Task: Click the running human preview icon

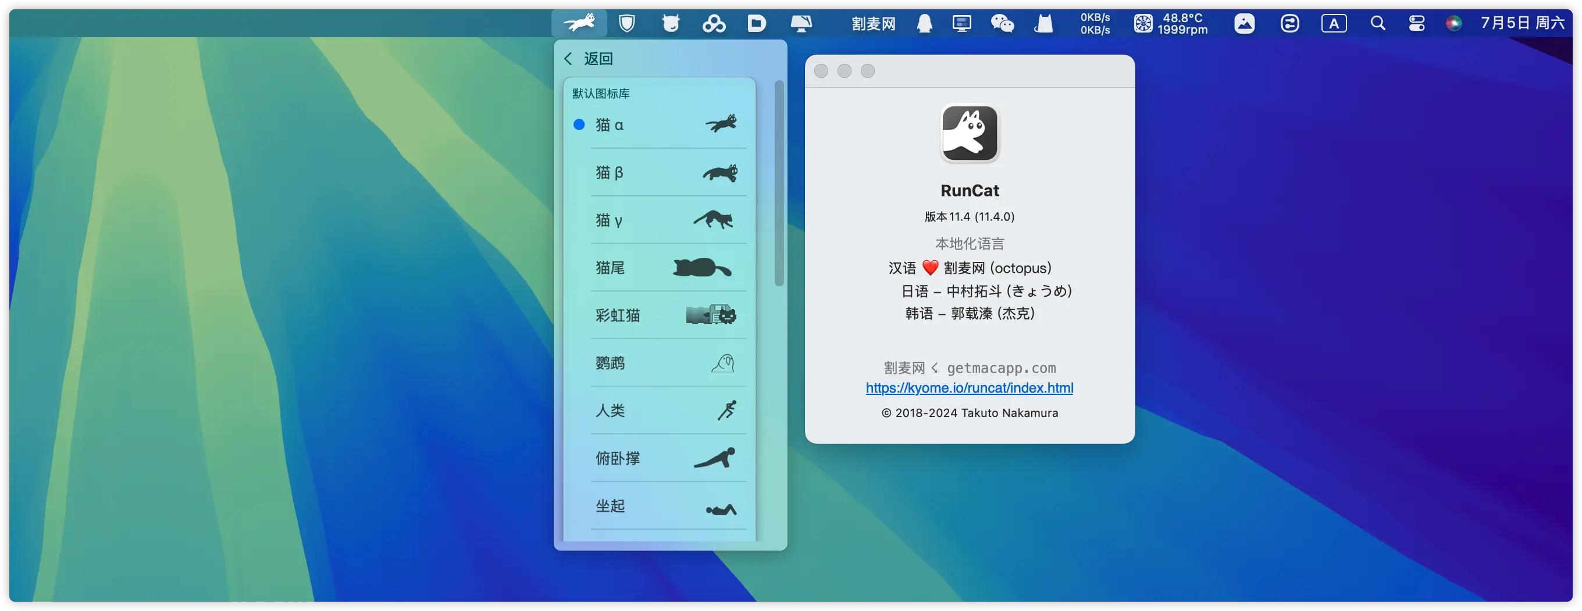Action: [x=727, y=411]
